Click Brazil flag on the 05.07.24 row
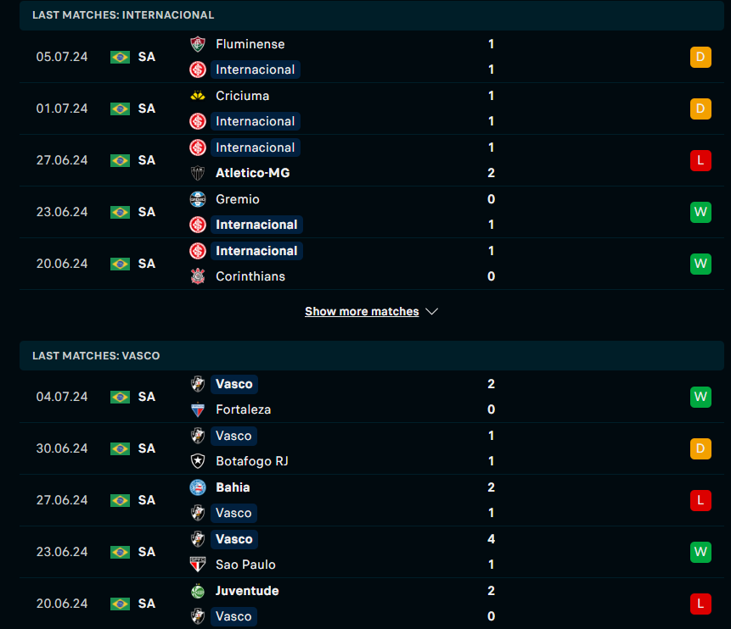Screen dimensions: 731x629 tap(120, 58)
